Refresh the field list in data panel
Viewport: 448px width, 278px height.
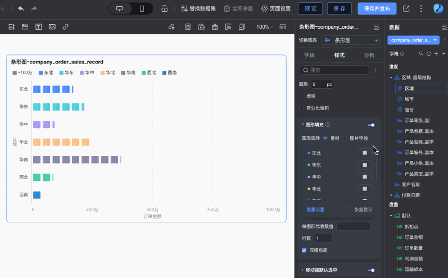(429, 53)
